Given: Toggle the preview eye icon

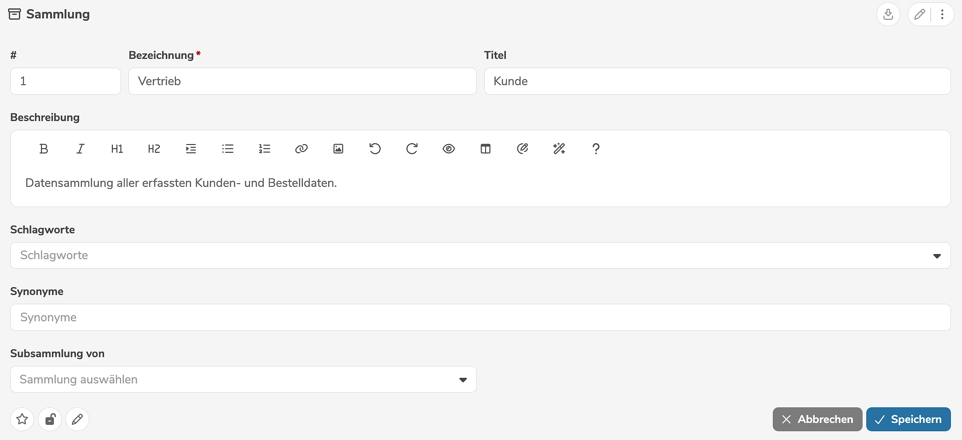Looking at the screenshot, I should pyautogui.click(x=449, y=149).
